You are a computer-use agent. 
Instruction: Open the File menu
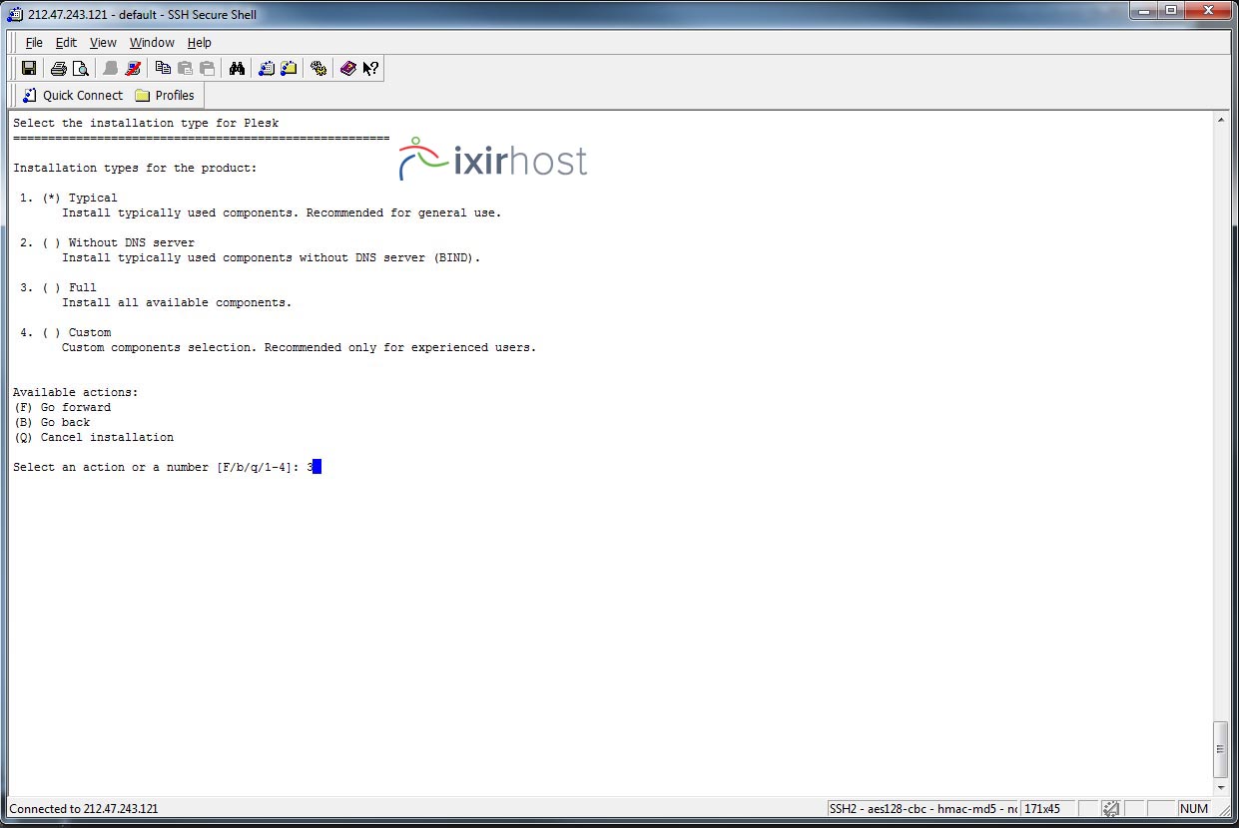tap(34, 43)
